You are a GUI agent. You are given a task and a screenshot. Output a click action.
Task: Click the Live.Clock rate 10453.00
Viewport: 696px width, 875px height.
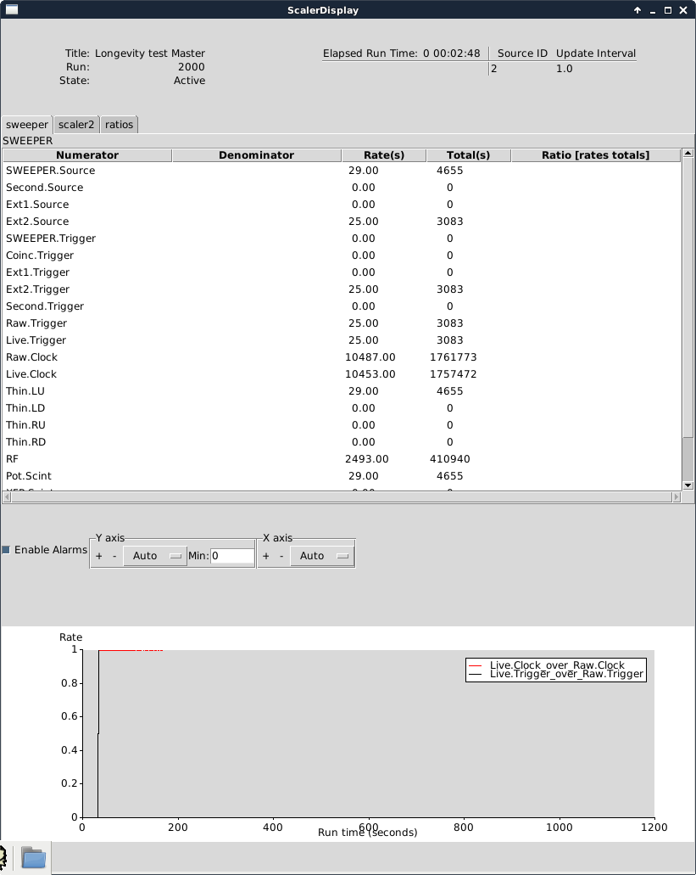pyautogui.click(x=370, y=374)
